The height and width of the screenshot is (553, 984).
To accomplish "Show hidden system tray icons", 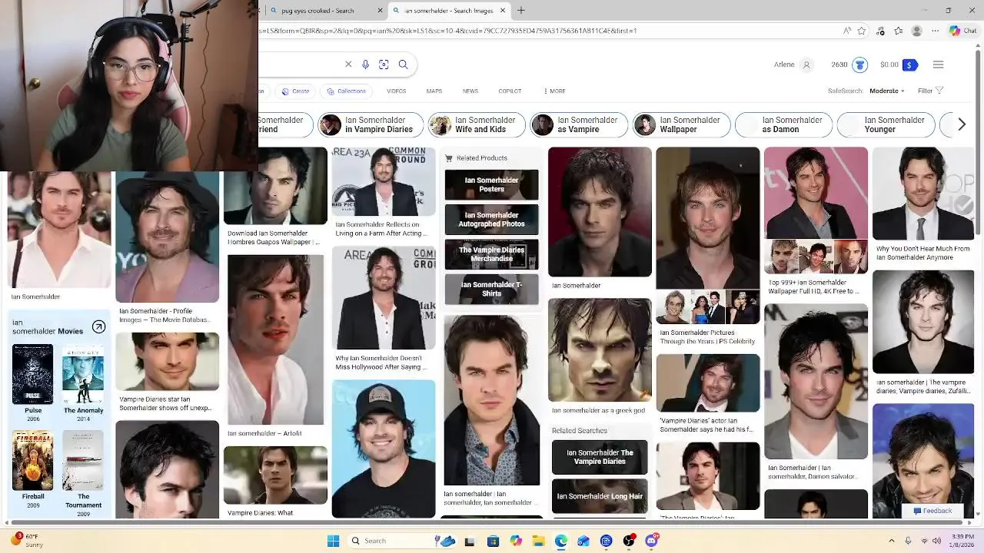I will (891, 541).
